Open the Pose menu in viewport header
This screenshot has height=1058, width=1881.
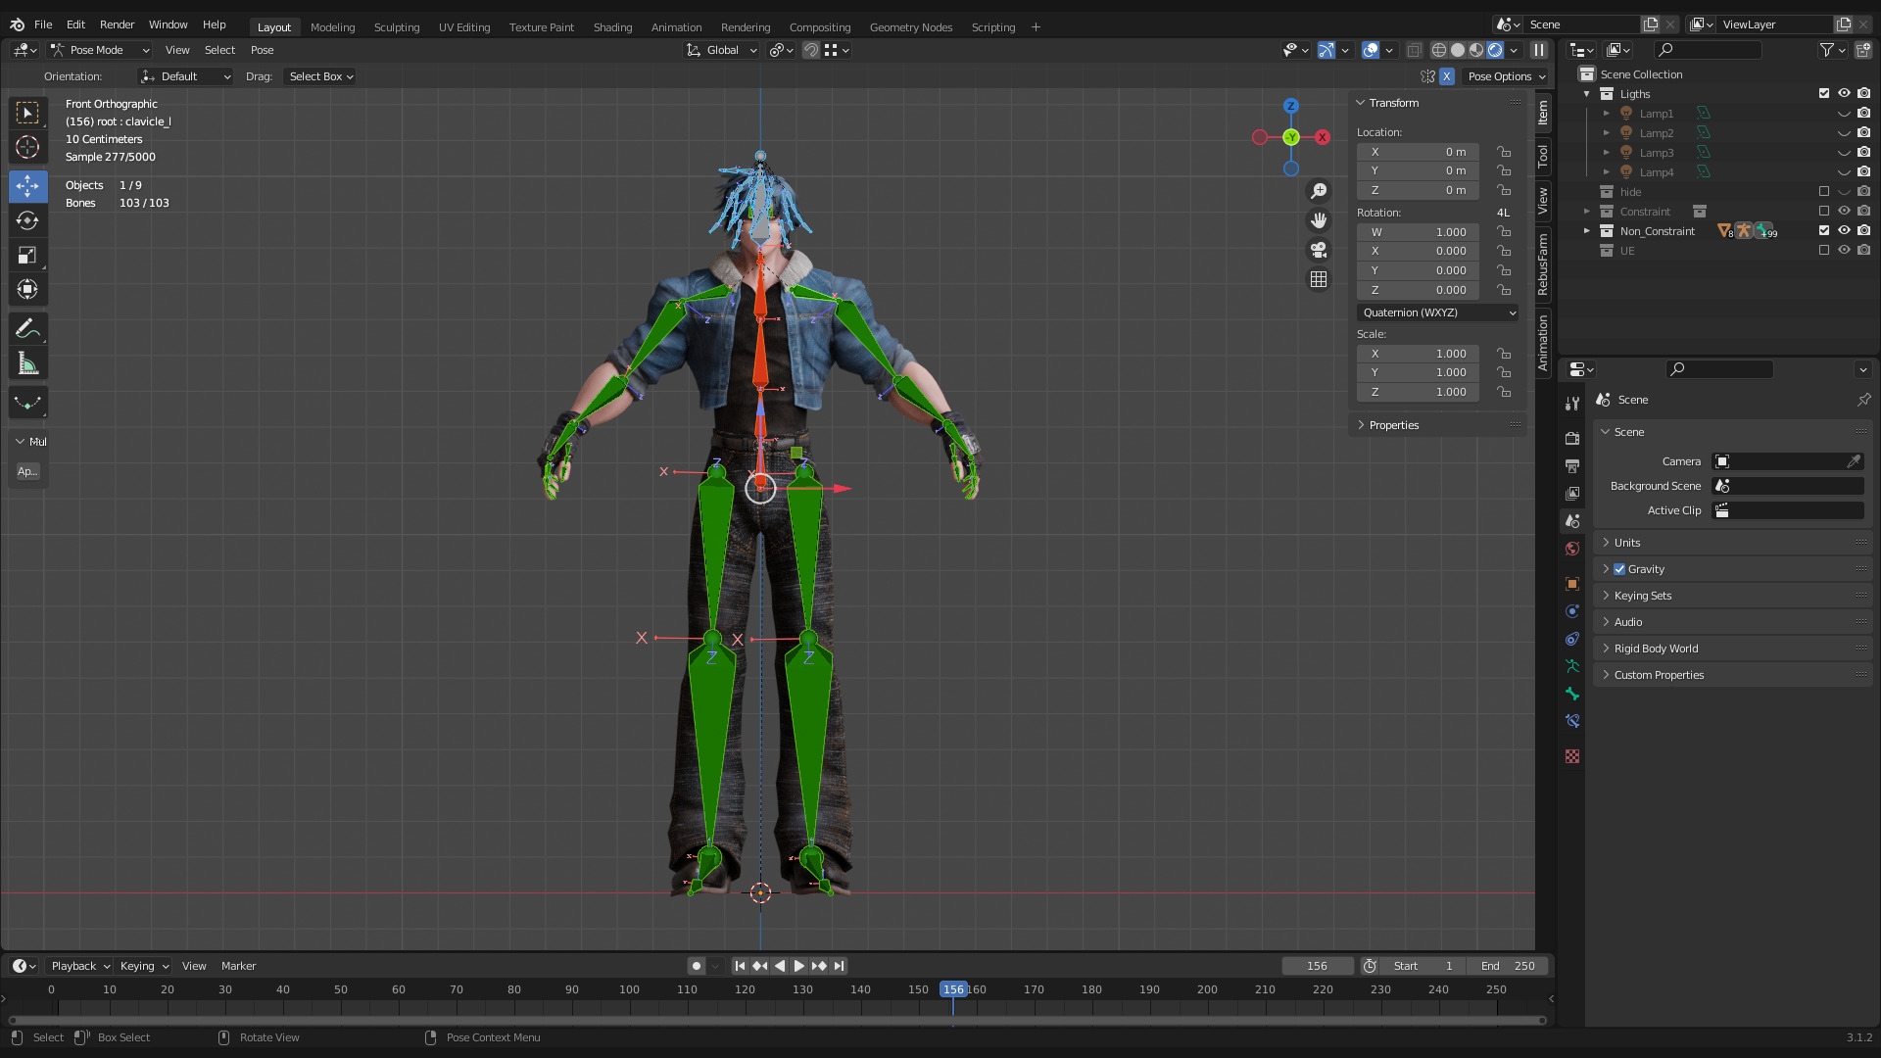tap(263, 50)
